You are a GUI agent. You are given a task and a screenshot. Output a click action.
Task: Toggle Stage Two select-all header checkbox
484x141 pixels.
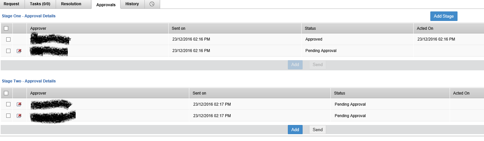6,93
